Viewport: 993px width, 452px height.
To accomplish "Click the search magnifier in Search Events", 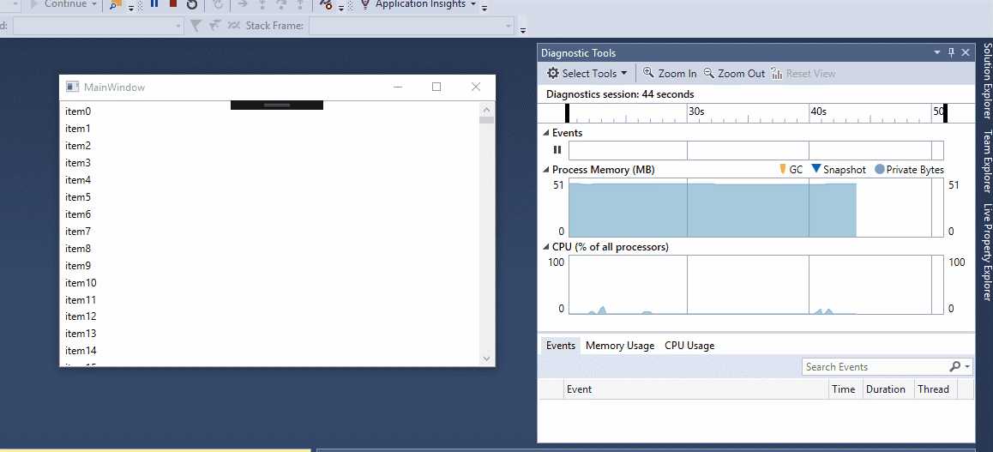I will [955, 366].
